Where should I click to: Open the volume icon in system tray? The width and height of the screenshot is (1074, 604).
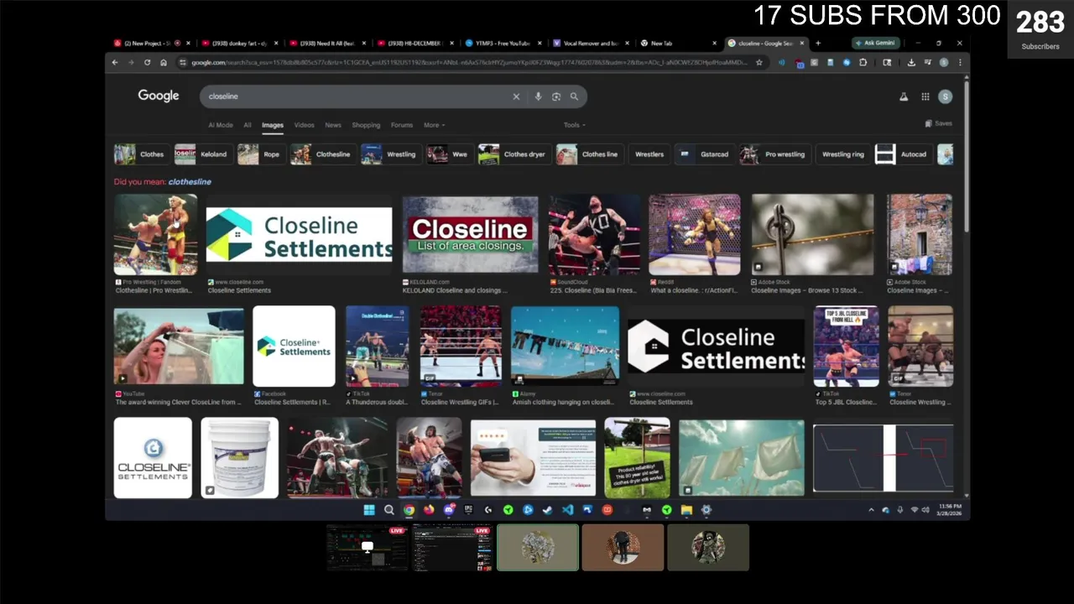(x=925, y=509)
